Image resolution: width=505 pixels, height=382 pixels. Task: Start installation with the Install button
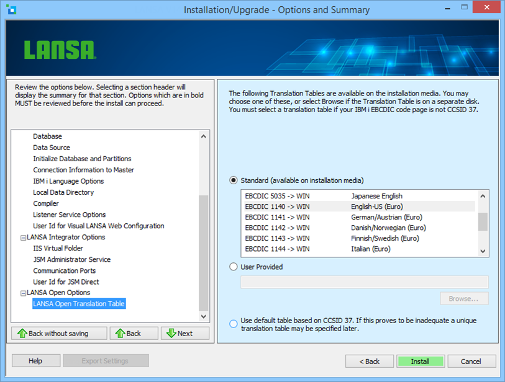(x=421, y=362)
